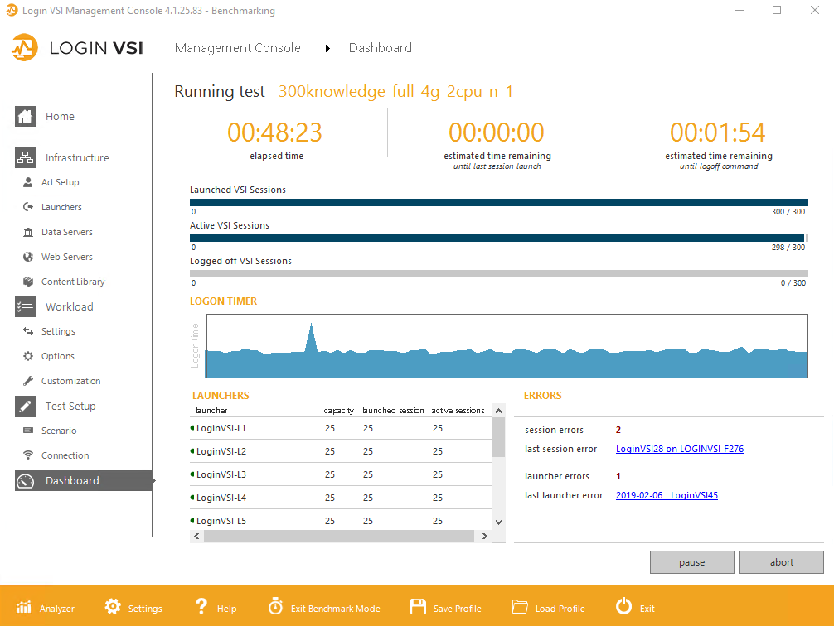The height and width of the screenshot is (626, 834).
Task: Click the Test Setup pencil icon
Action: [x=25, y=406]
